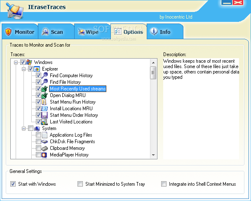Select Most Recently Used streams row
Viewport: 251px width, 201px height.
(x=78, y=89)
